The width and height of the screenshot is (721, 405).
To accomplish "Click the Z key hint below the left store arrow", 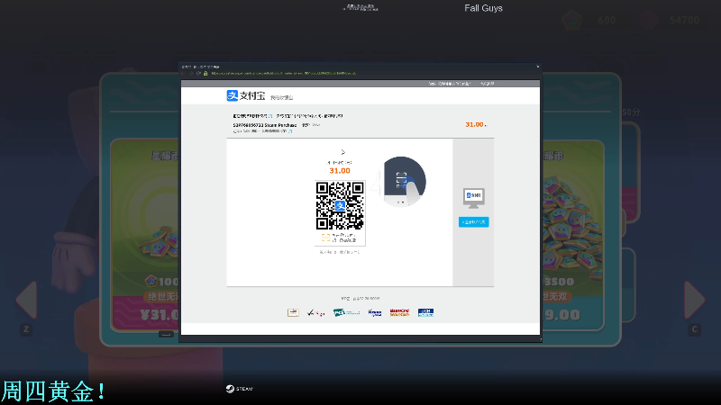I will click(26, 329).
